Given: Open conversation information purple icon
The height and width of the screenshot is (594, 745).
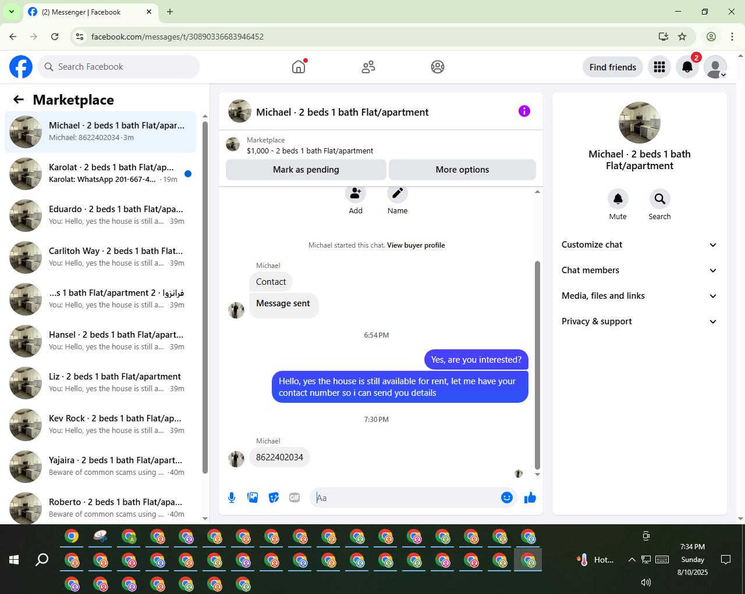Looking at the screenshot, I should coord(524,111).
